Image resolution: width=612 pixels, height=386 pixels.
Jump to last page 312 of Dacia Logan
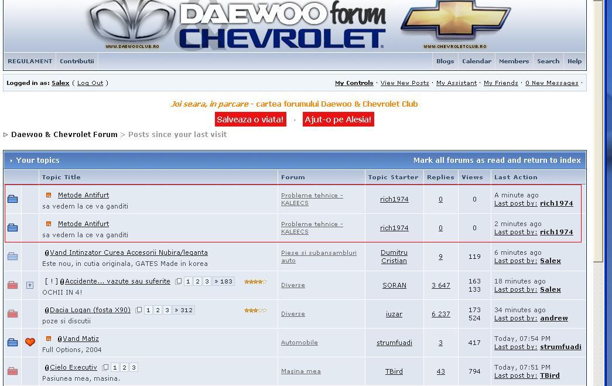tap(183, 310)
